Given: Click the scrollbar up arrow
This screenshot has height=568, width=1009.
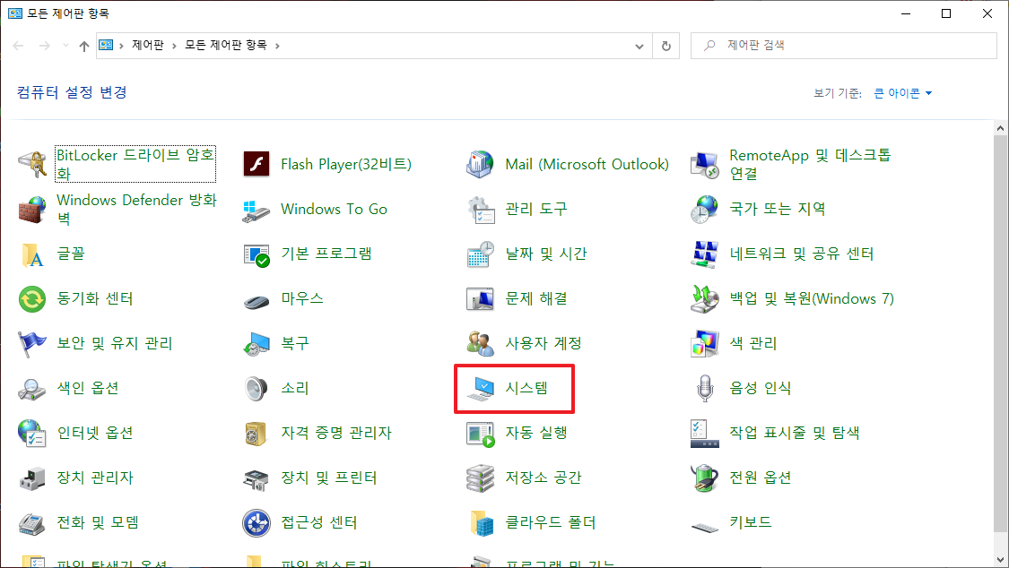Looking at the screenshot, I should pos(1000,128).
